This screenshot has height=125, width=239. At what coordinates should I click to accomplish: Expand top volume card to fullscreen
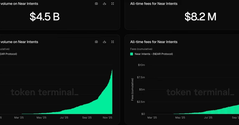tap(113, 4)
